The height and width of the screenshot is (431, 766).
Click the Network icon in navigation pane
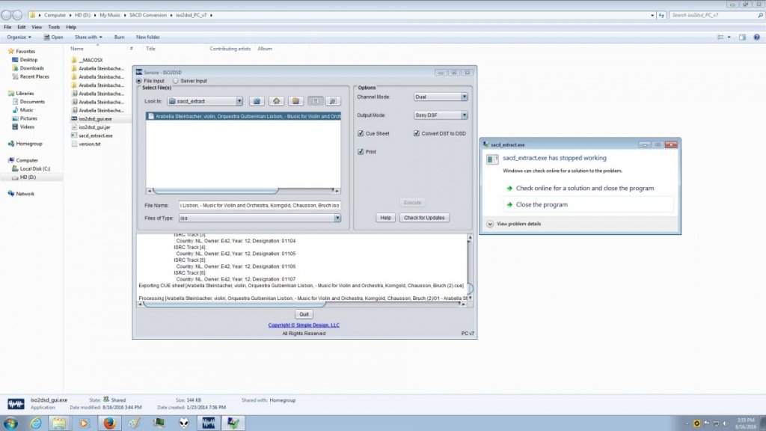point(10,194)
